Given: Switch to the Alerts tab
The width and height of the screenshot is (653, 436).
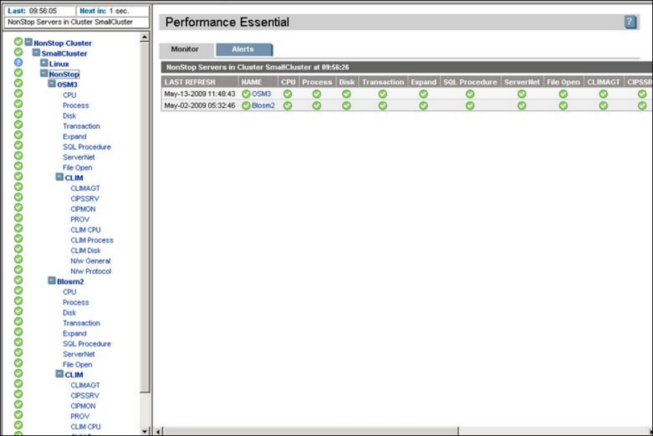Looking at the screenshot, I should (x=243, y=49).
